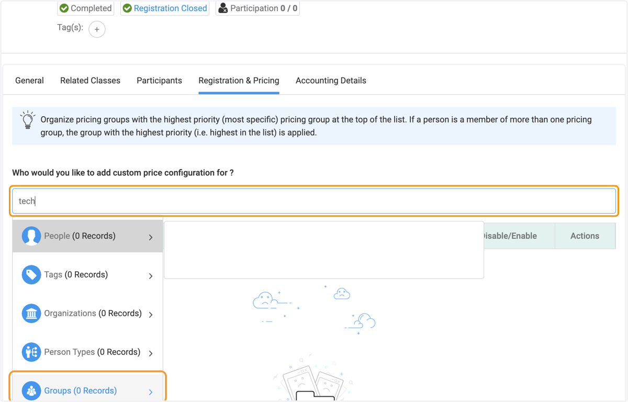Image resolution: width=628 pixels, height=402 pixels.
Task: Select Person Types (0 Records) category
Action: (x=87, y=352)
